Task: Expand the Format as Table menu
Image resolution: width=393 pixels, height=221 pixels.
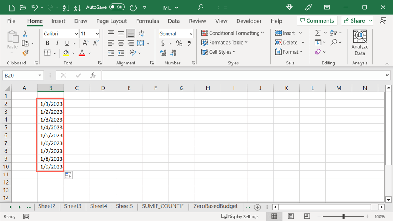Action: point(224,42)
